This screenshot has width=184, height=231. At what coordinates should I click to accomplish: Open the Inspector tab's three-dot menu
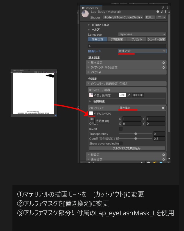tap(167, 8)
